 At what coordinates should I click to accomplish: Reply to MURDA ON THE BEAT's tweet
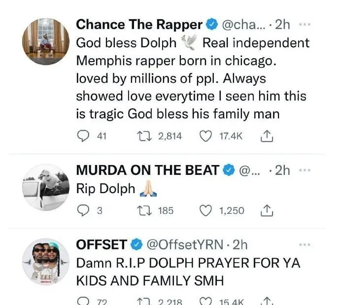point(84,210)
